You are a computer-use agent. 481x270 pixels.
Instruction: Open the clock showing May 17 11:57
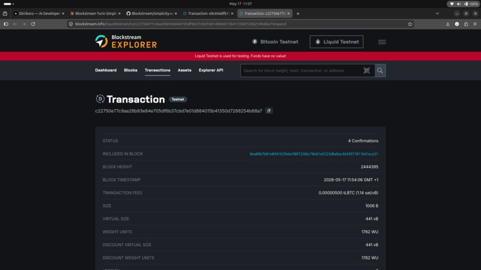tap(240, 4)
